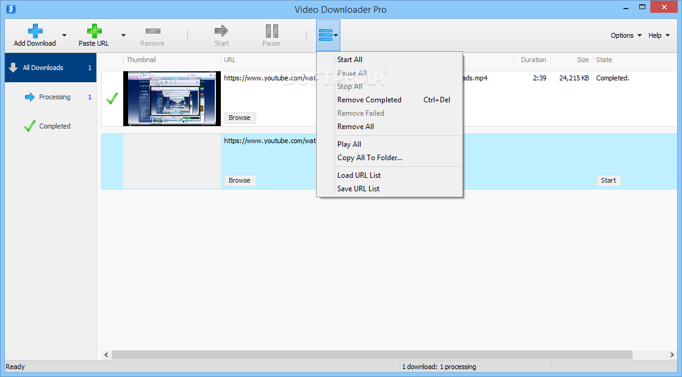Screen dimensions: 682x377
Task: Click the horizontal scrollbar thumb
Action: pos(372,355)
